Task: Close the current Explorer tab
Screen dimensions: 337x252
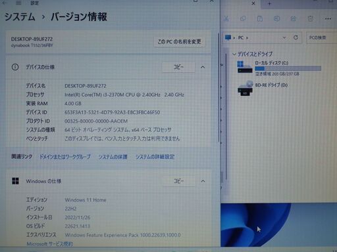Action: (x=253, y=3)
